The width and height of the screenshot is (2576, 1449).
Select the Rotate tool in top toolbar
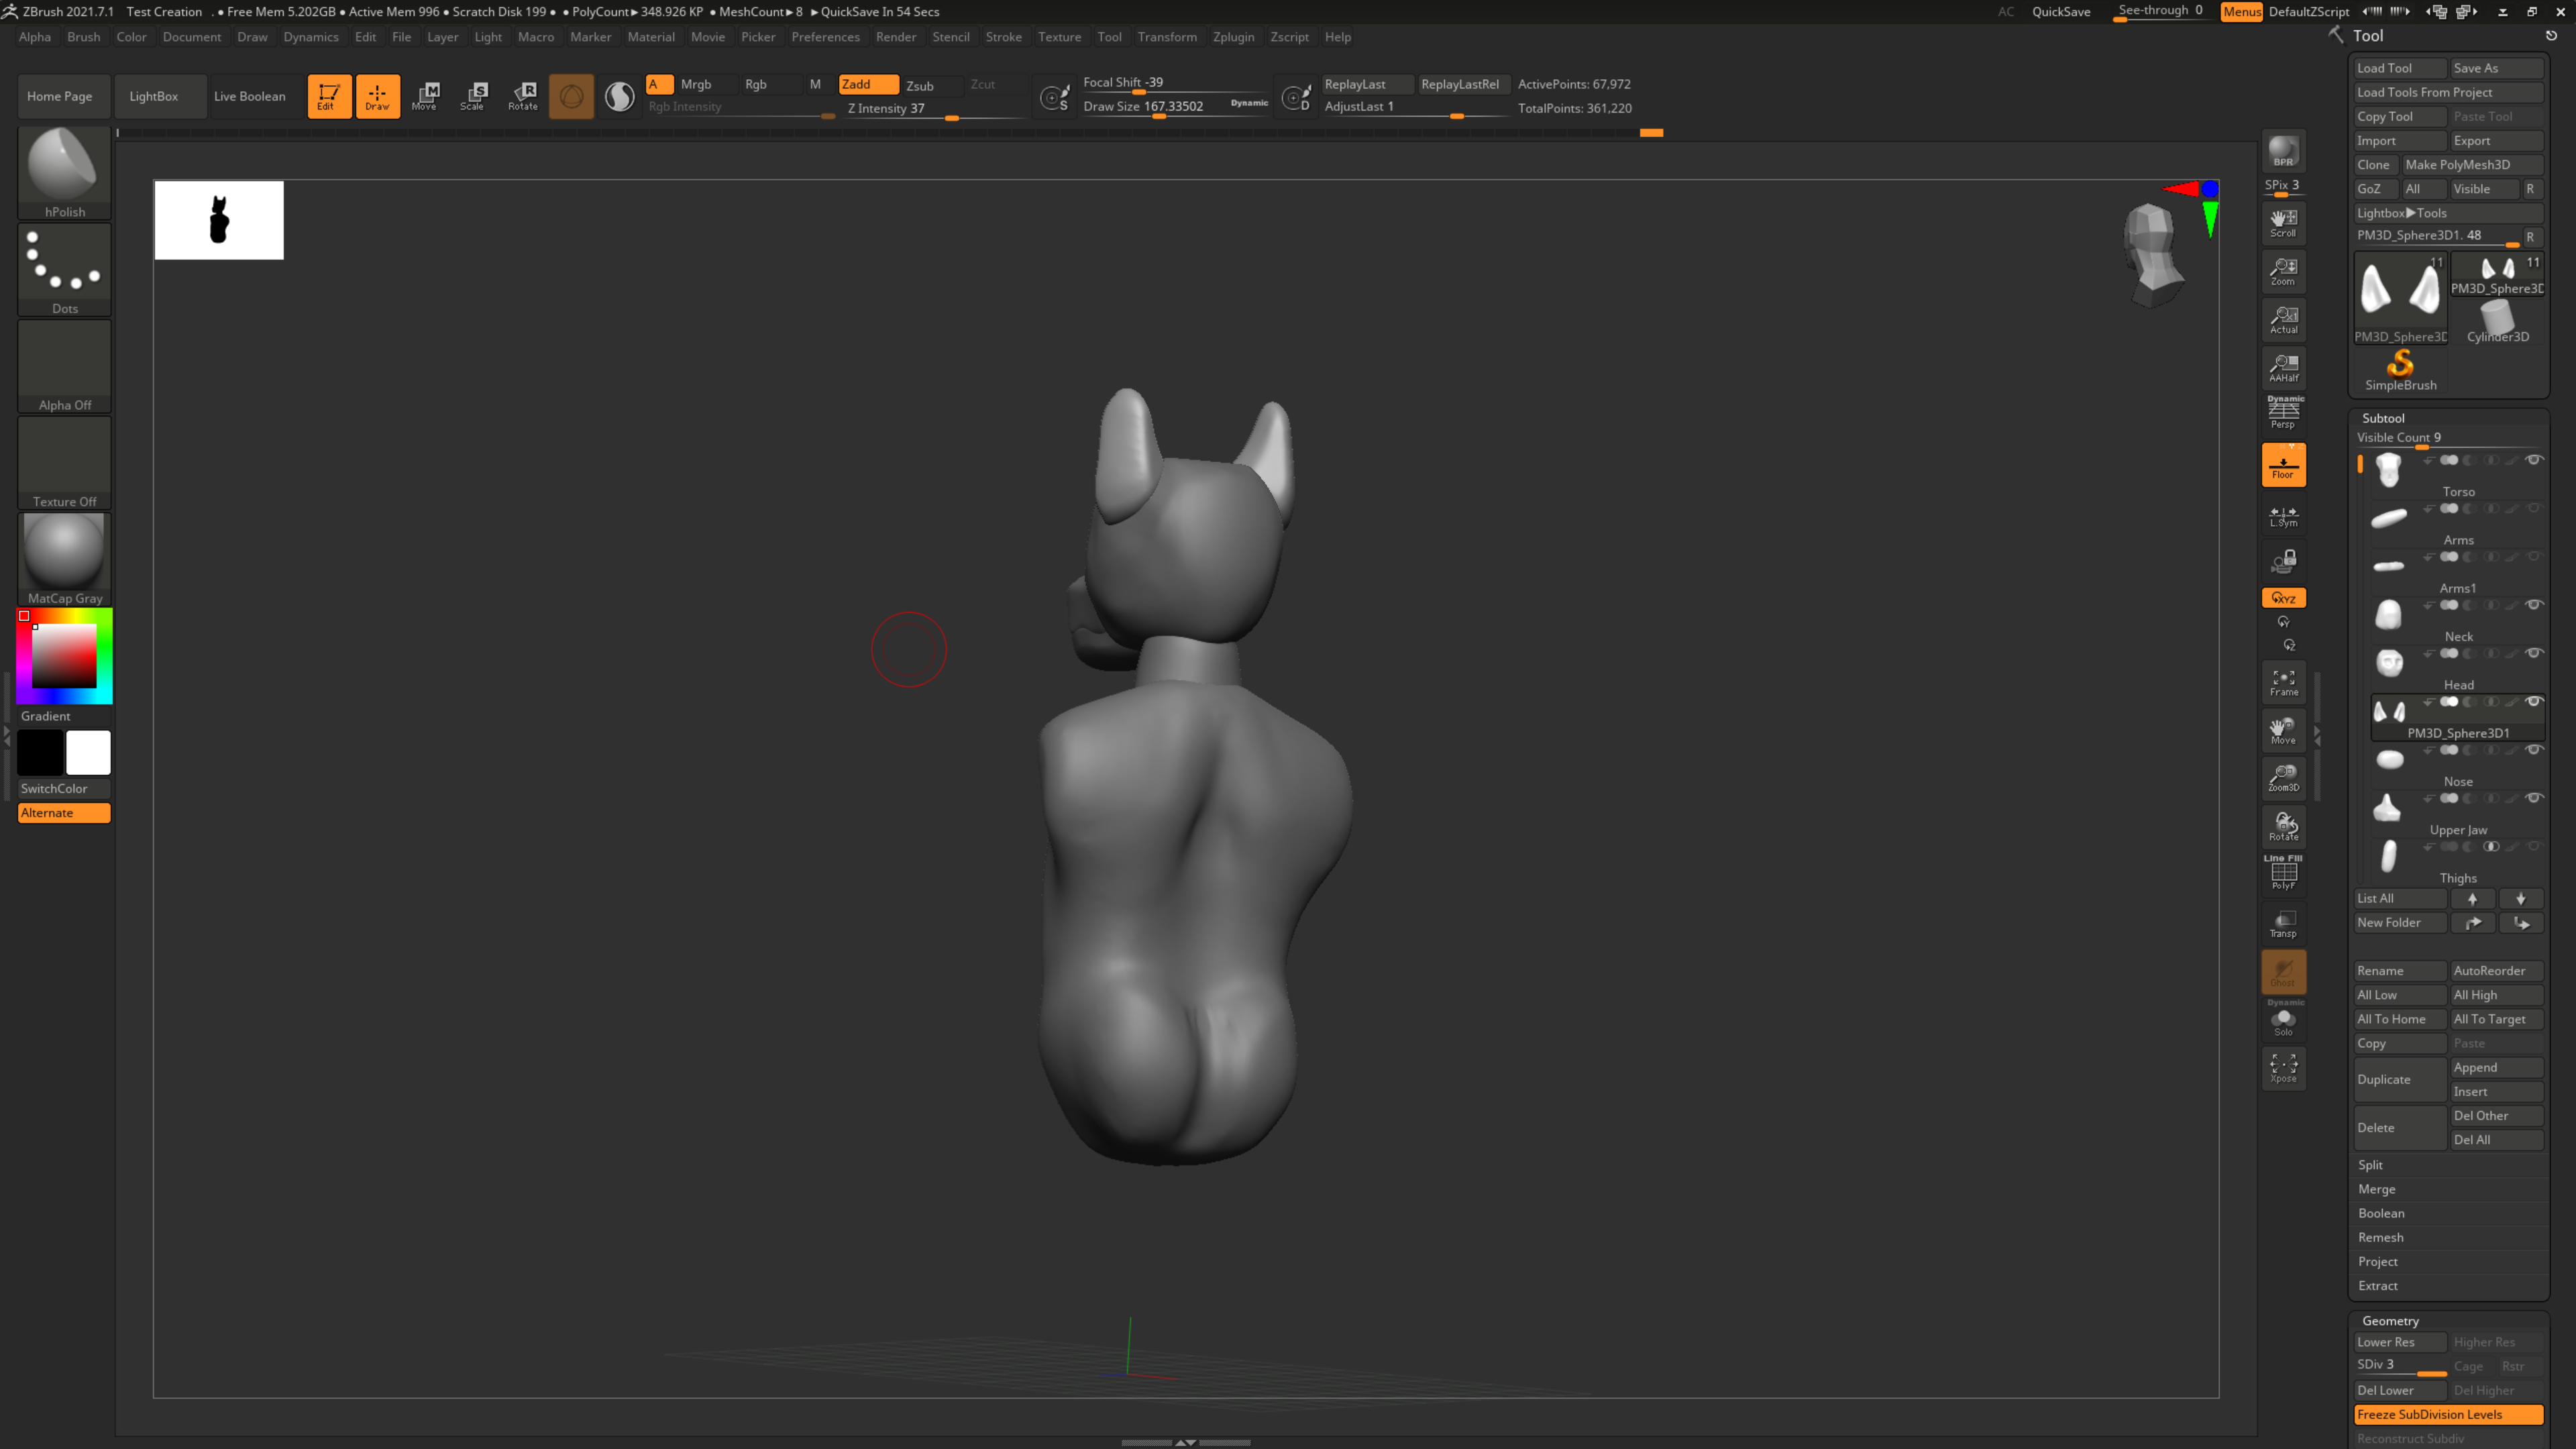(523, 96)
